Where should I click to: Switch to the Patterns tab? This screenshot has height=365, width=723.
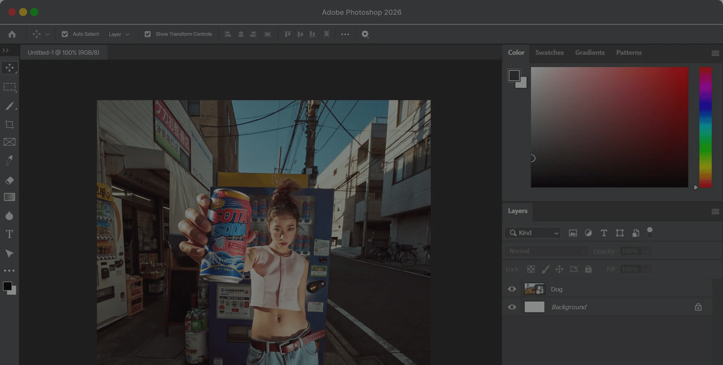(x=629, y=53)
